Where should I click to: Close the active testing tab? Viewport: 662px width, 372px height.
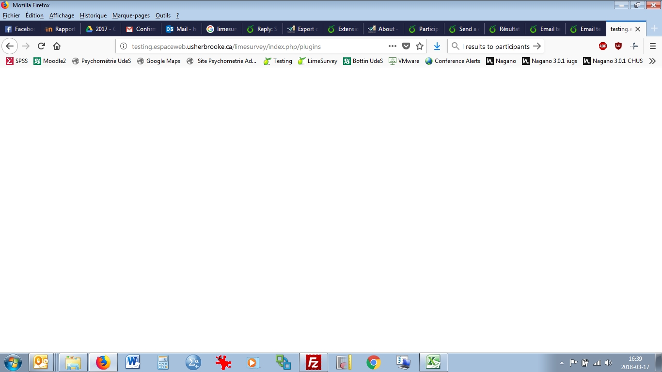pyautogui.click(x=638, y=29)
